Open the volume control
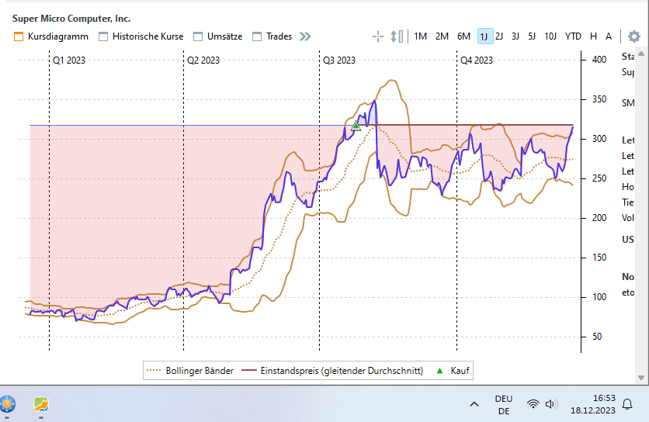The width and height of the screenshot is (649, 422). 551,404
